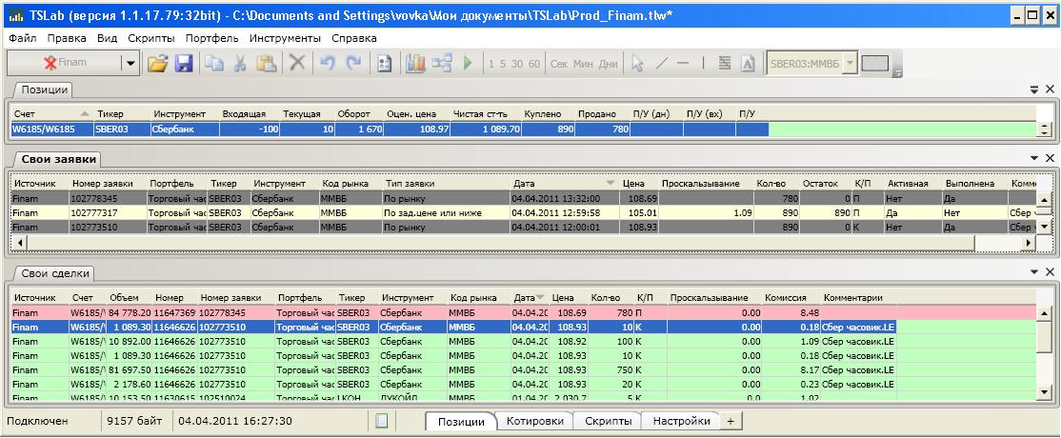This screenshot has width=1061, height=438.
Task: Click the save floppy disk icon
Action: click(x=184, y=63)
